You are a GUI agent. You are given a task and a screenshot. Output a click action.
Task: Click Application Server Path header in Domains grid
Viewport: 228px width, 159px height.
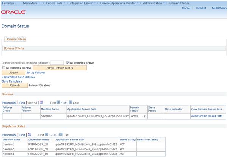click(81, 109)
